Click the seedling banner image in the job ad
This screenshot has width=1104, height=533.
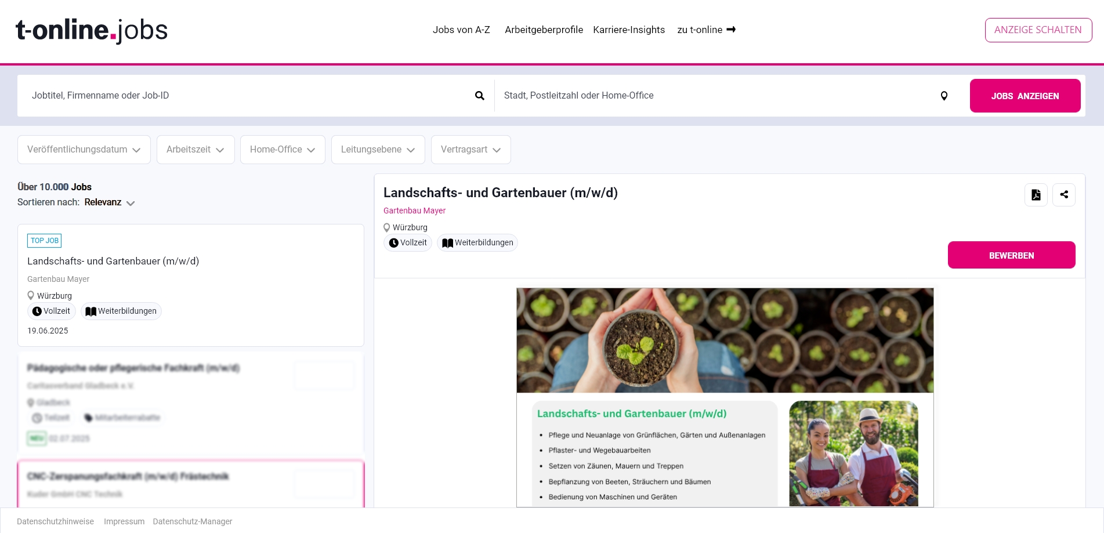[725, 340]
